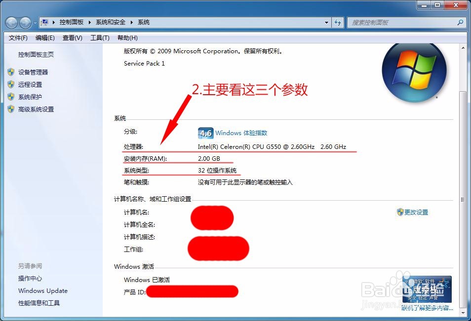Go to 控制面板主页

pyautogui.click(x=36, y=55)
